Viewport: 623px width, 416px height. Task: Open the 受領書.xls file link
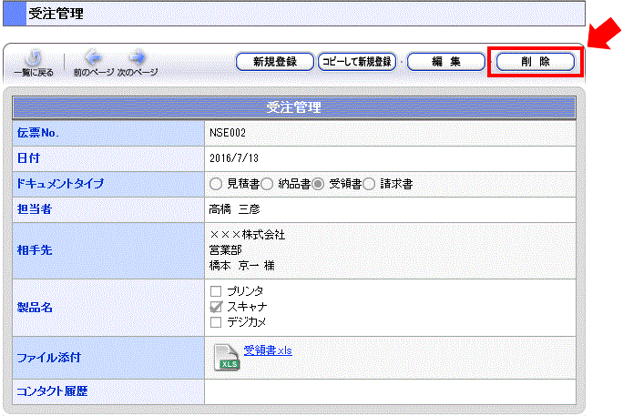[268, 350]
